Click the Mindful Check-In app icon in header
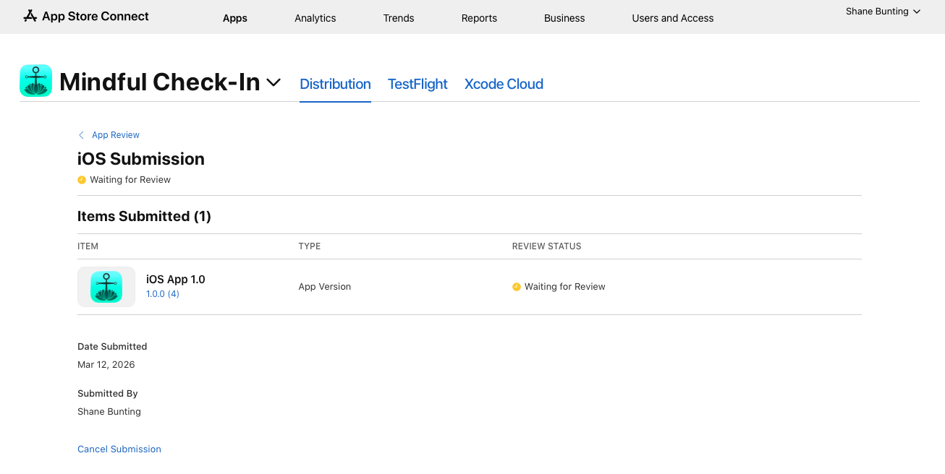Viewport: 945px width, 474px height. tap(35, 81)
